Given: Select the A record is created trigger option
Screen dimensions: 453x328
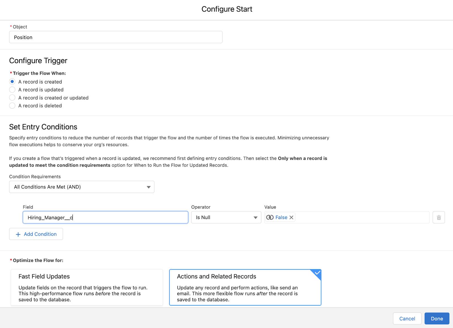Looking at the screenshot, I should point(12,82).
